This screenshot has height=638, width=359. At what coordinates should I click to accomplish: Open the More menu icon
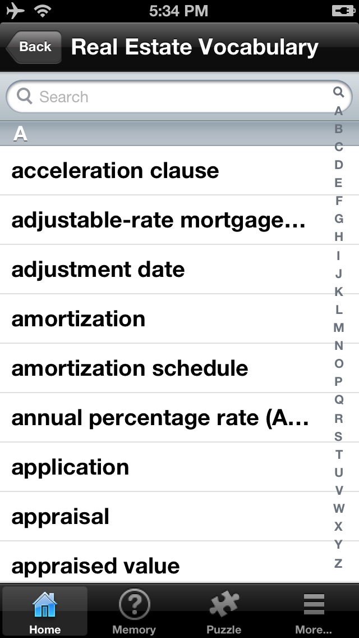pos(314,605)
